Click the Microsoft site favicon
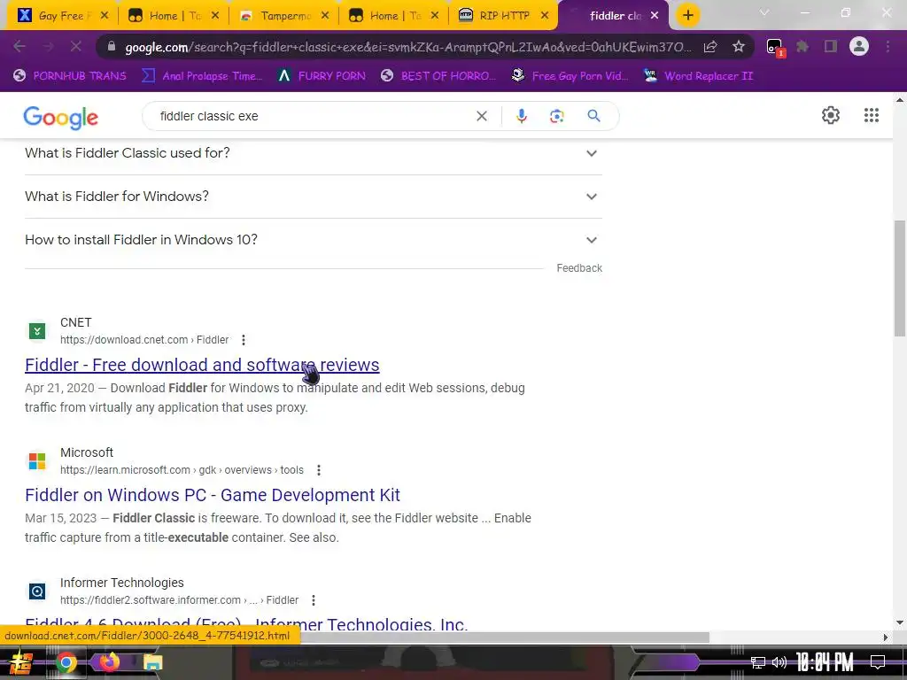The width and height of the screenshot is (907, 680). (x=37, y=460)
